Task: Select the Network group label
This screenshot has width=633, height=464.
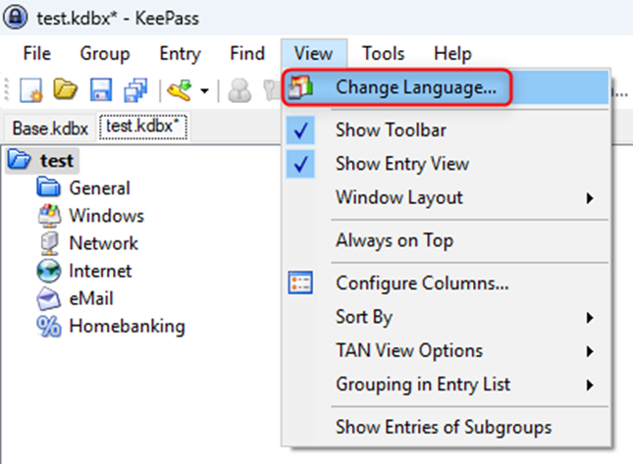Action: pos(104,243)
